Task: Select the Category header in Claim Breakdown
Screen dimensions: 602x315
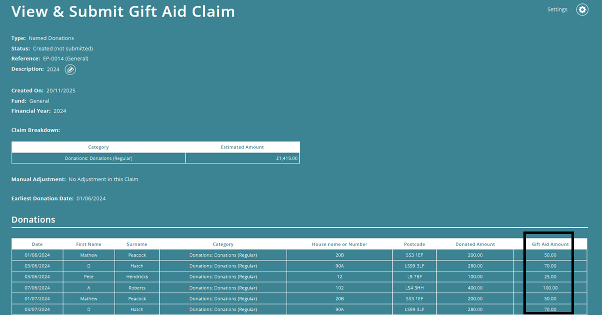Action: coord(98,147)
